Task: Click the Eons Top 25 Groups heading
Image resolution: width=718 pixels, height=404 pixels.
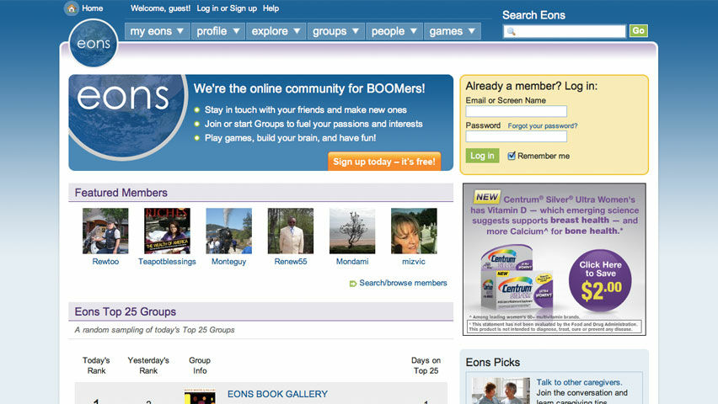Action: point(125,312)
